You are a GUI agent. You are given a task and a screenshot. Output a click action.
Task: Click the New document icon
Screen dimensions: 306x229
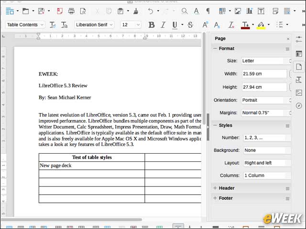tap(10, 11)
